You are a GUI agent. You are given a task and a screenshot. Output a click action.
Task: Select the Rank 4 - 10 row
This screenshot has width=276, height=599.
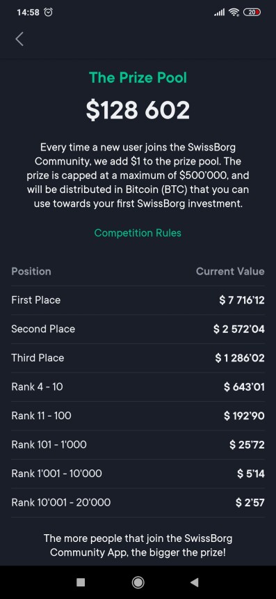(138, 387)
